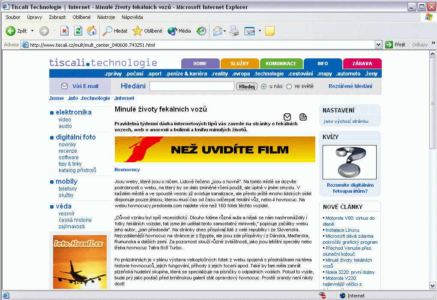
Task: Click the Mail envelope toolbar icon
Action: [x=217, y=31]
